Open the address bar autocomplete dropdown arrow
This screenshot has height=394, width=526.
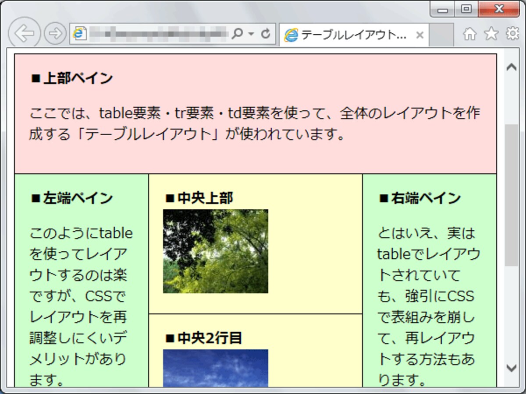coord(251,34)
